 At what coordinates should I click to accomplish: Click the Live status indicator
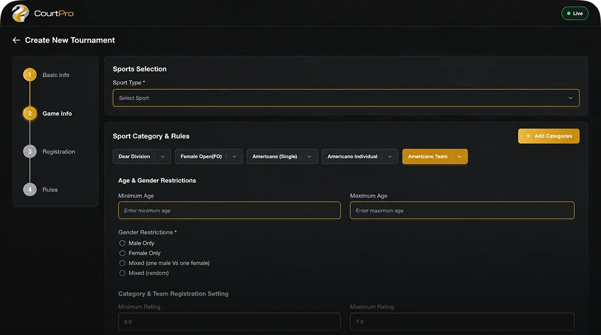click(x=575, y=13)
